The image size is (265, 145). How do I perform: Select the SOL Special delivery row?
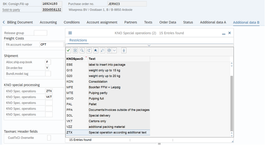tap(108, 115)
